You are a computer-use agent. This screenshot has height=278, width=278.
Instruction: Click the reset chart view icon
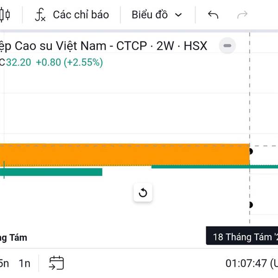click(x=143, y=193)
